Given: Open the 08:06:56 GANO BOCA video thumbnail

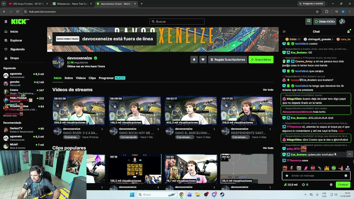Looking at the screenshot, I should click(x=135, y=111).
